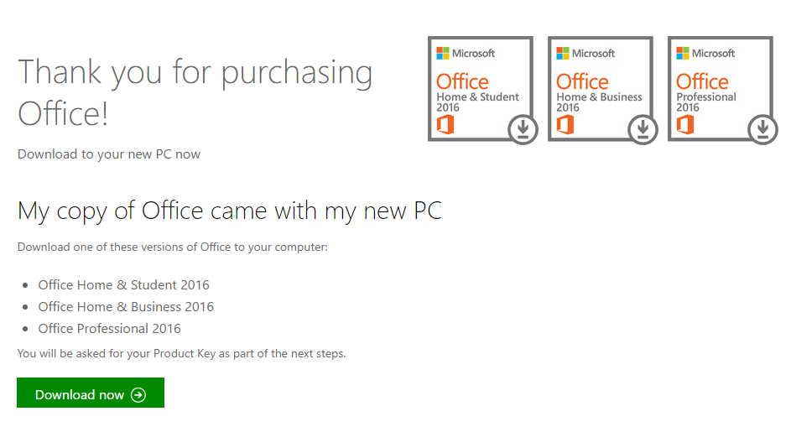This screenshot has width=791, height=427.
Task: Click the download arrow on the Home & Business tile
Action: click(643, 129)
